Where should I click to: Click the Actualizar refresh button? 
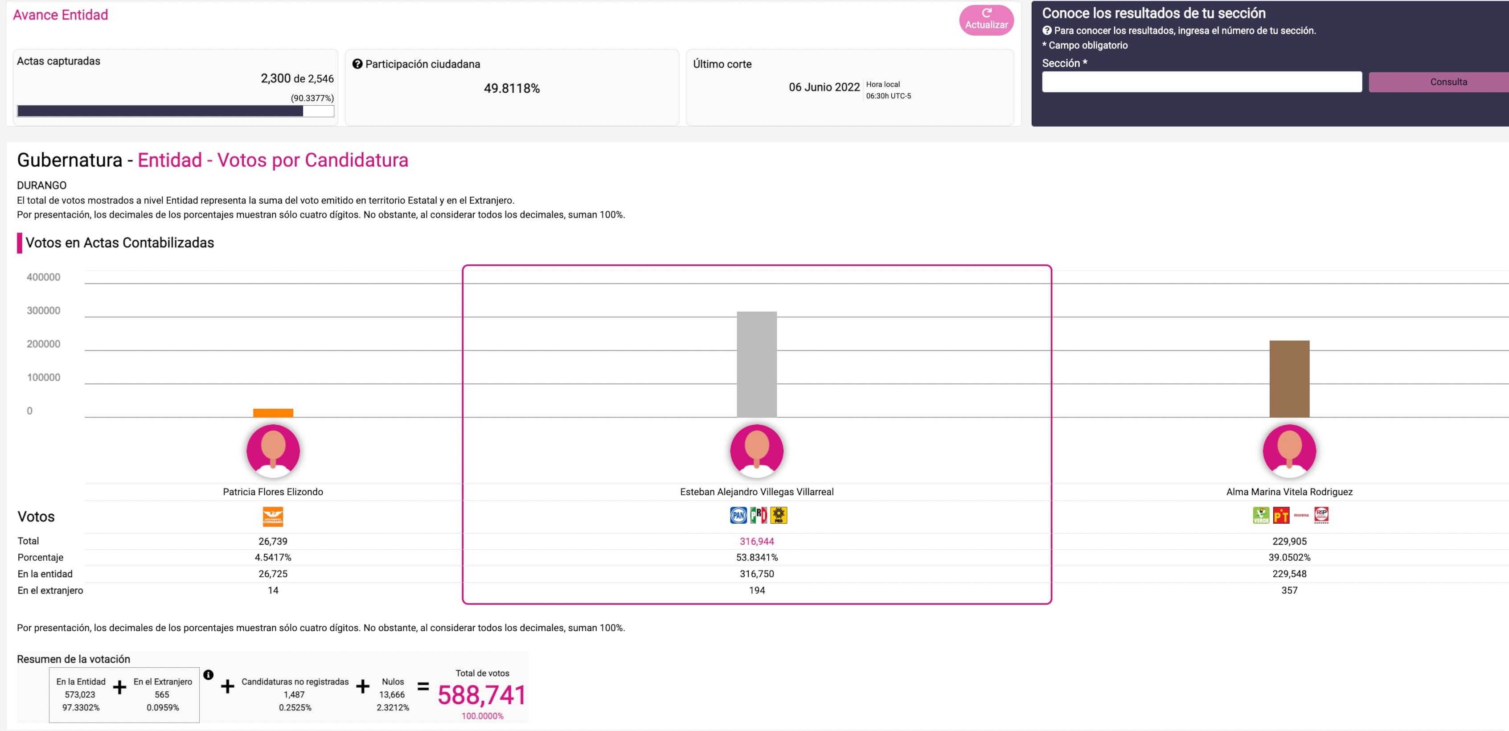coord(986,20)
